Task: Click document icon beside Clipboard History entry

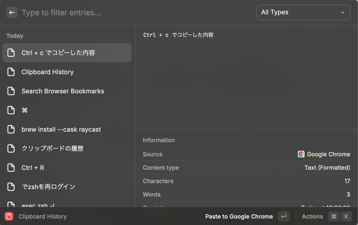Action: 11,72
